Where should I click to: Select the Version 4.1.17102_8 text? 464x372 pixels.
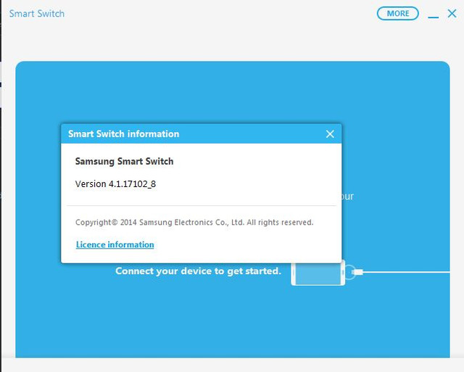115,183
